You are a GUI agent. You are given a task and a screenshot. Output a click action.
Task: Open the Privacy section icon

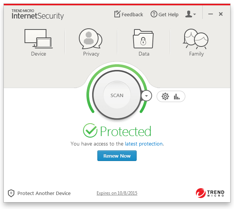click(91, 39)
